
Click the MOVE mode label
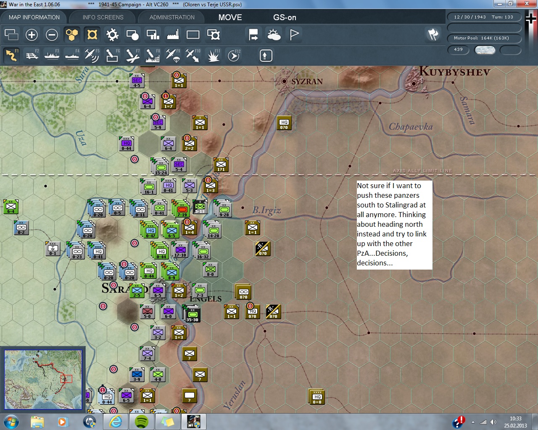pos(230,17)
